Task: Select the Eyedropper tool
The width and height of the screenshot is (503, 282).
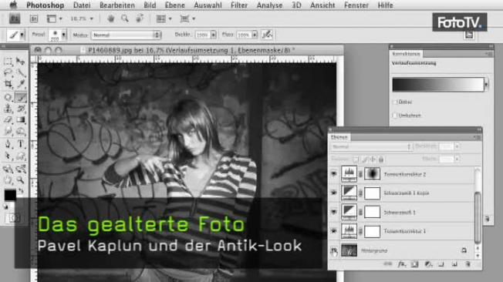Action: [21, 85]
